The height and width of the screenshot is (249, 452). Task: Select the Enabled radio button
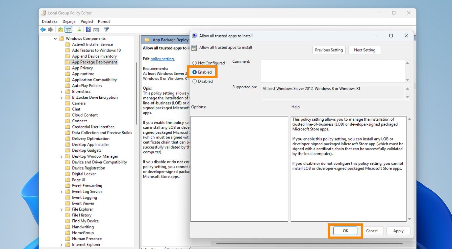tap(195, 72)
